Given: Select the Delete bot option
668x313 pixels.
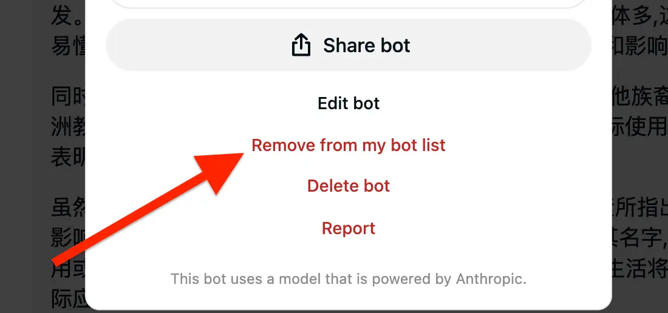Looking at the screenshot, I should 349,186.
